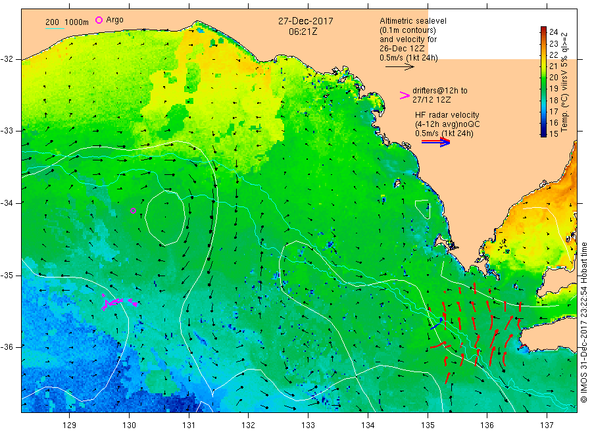
Task: Click the '-35' latitude axis label
Action: tap(7, 275)
